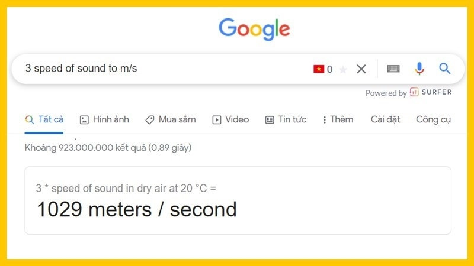
Task: Go to the Google logo homepage
Action: tap(254, 28)
